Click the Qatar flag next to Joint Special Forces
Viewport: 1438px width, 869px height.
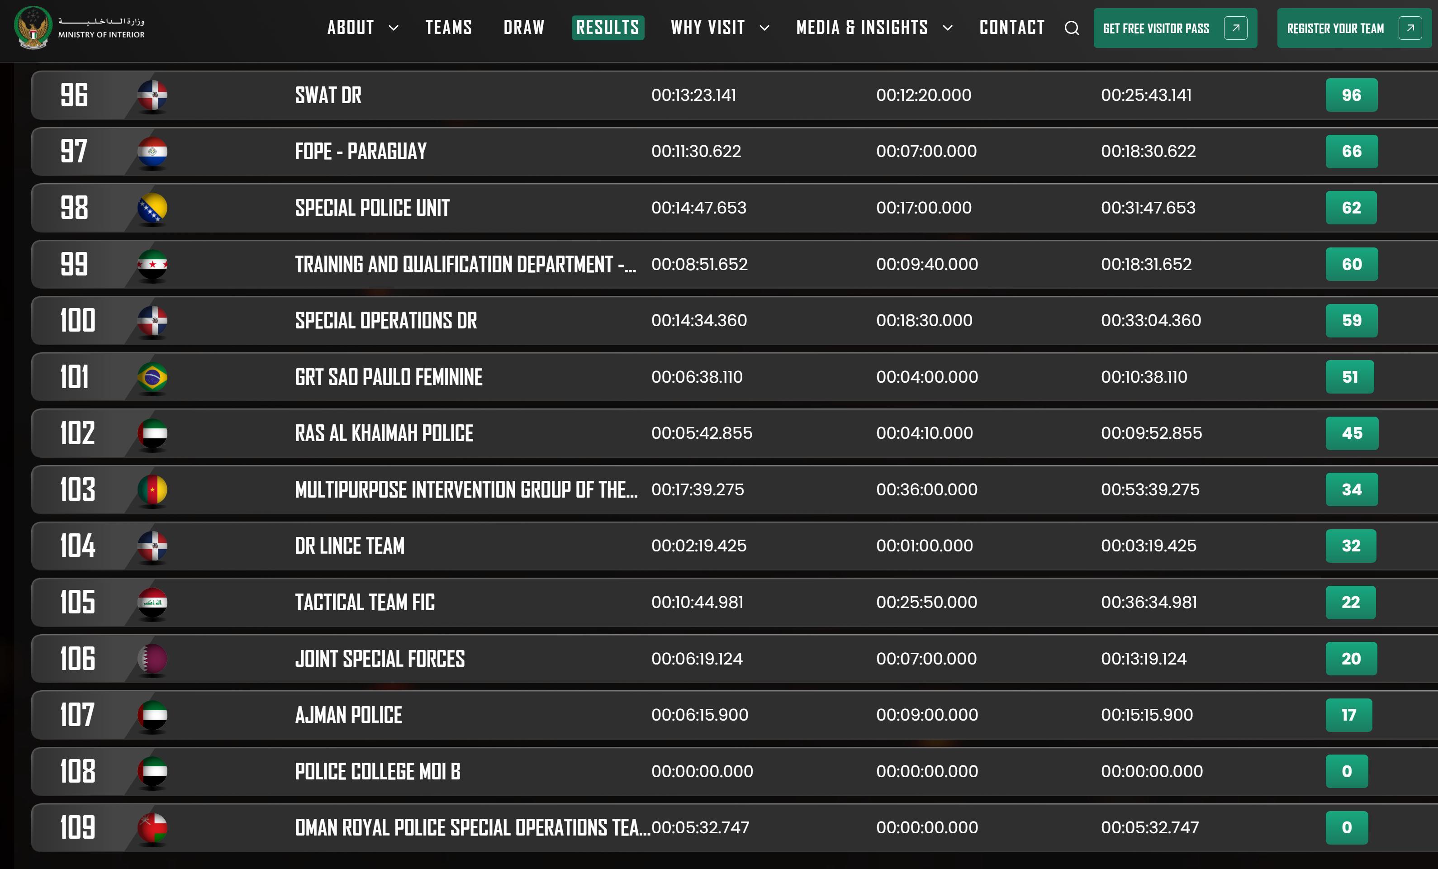[152, 658]
